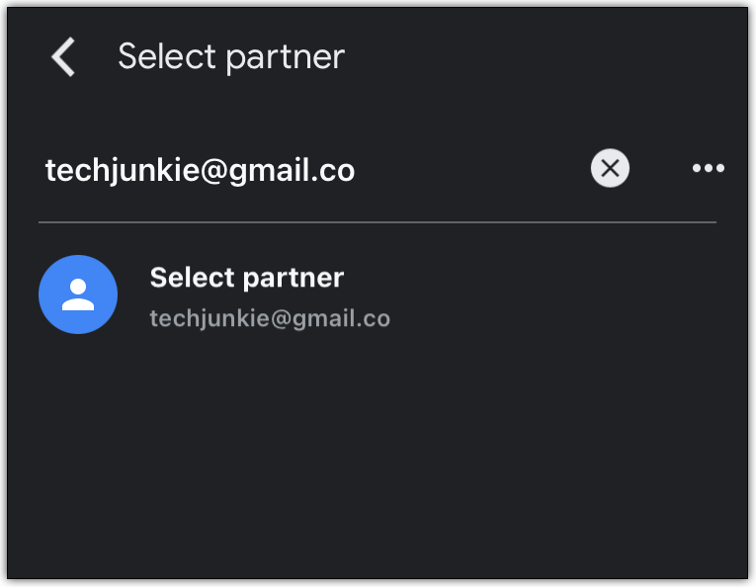Screen dimensions: 756x587
Task: Click the gray techjunkie@gmail.co suggestion subtitle
Action: 270,318
